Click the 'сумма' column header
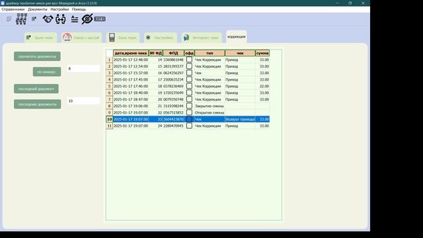 tap(262, 53)
